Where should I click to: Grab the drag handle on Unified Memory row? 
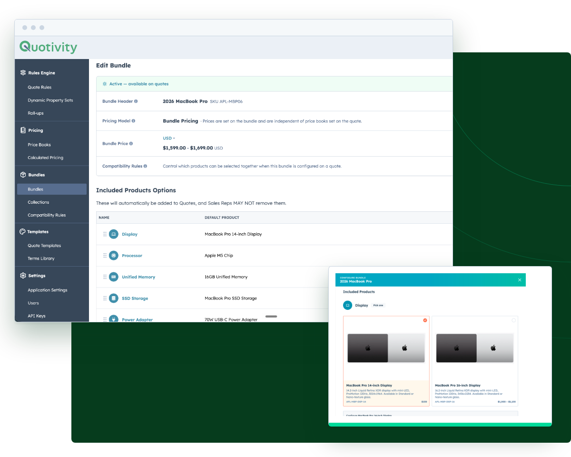[105, 277]
